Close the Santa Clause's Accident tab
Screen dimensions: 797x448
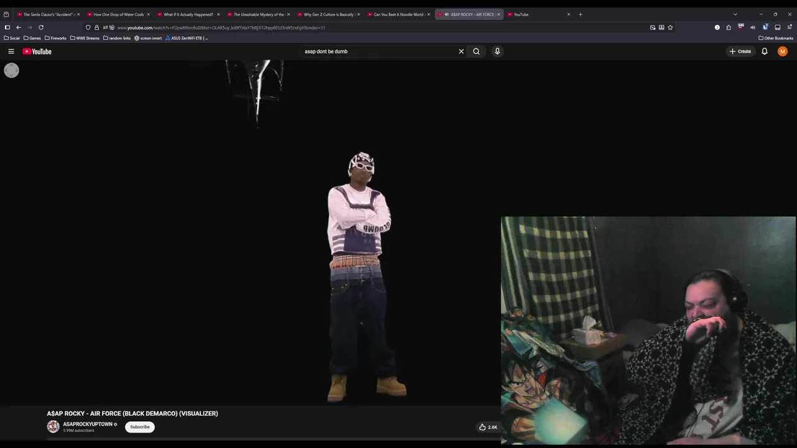point(78,14)
